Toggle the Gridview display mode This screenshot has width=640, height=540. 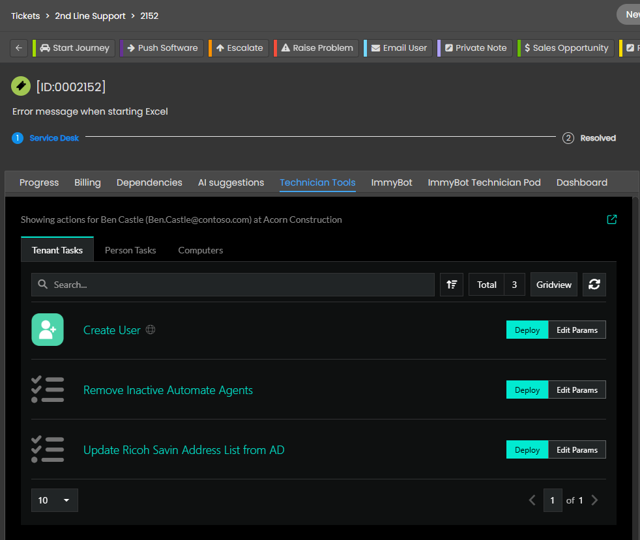click(553, 285)
